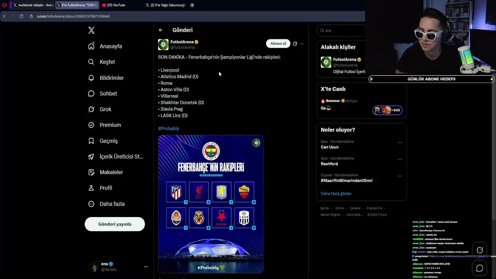Open the Şartlar footer link

coord(325,208)
